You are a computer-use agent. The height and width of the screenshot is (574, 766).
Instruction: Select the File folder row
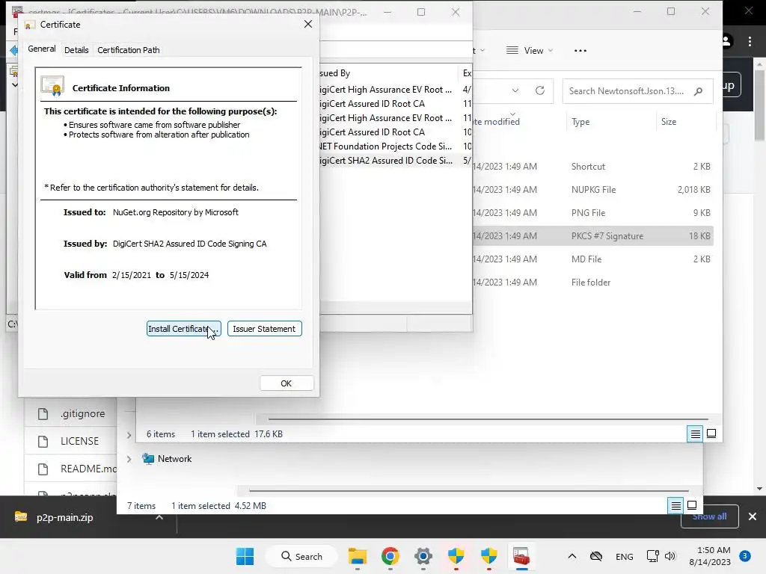(x=592, y=282)
